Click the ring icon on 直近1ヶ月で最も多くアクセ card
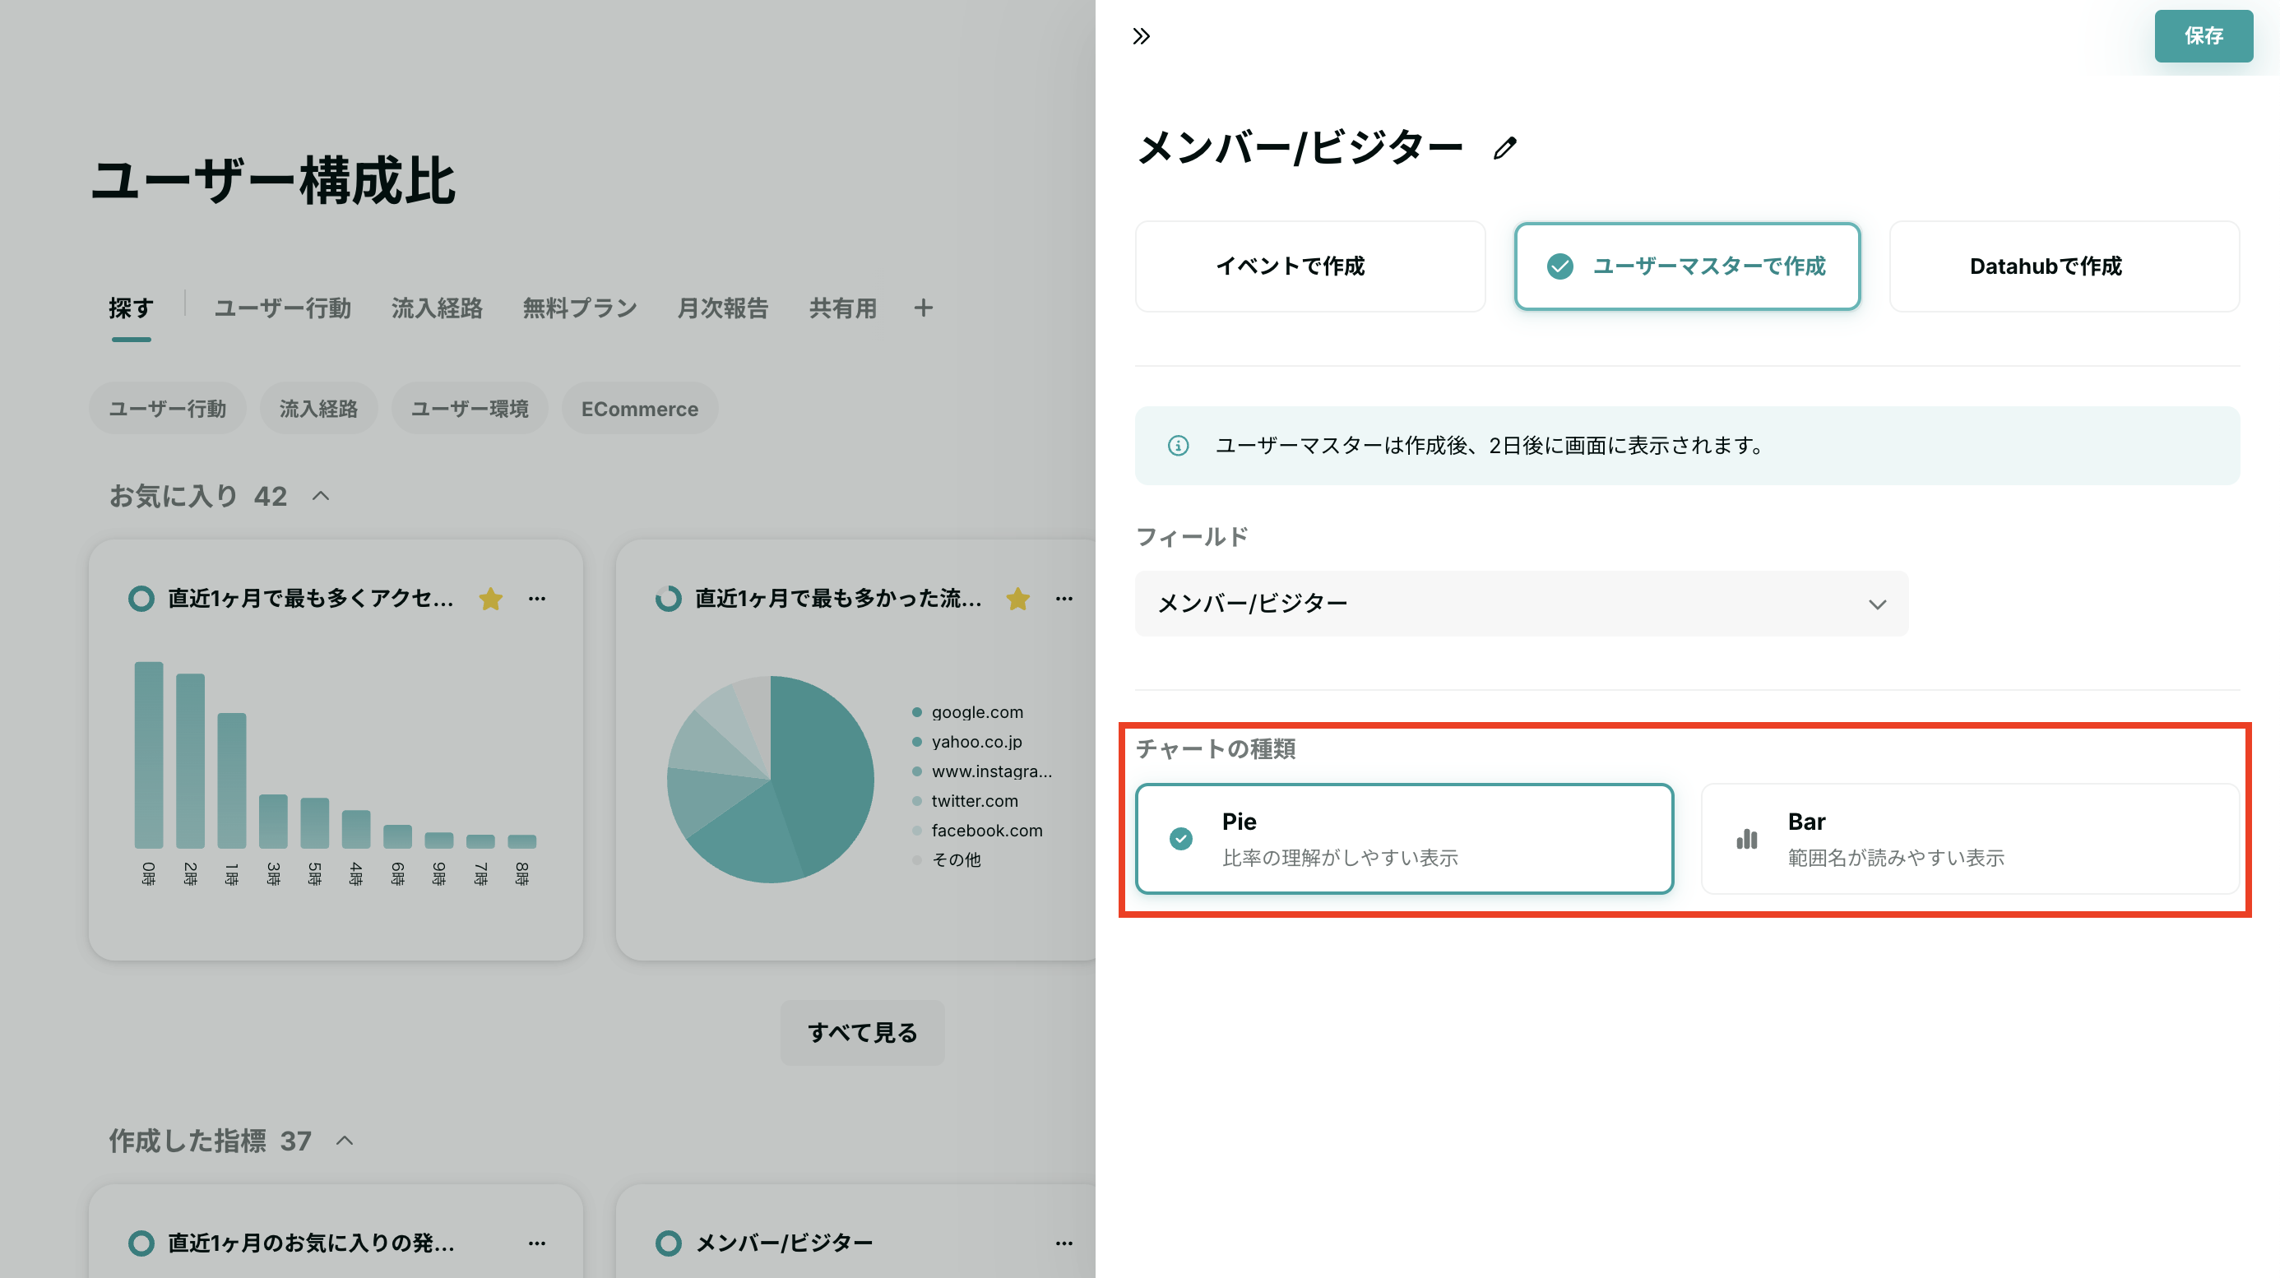 coord(141,600)
